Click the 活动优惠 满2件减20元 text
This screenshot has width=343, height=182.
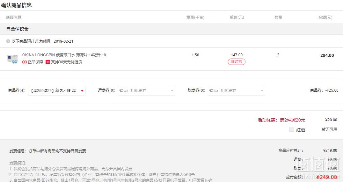point(281,120)
